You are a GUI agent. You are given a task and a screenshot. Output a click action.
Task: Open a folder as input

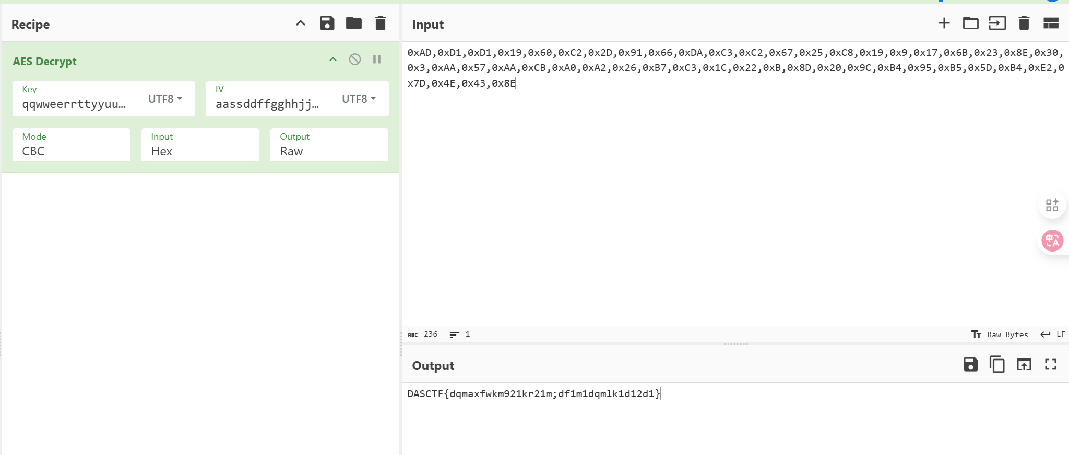[x=970, y=23]
